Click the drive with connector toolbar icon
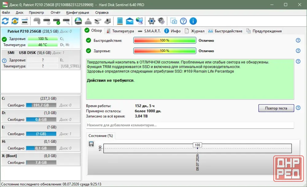Image resolution: width=307 pixels, height=187 pixels. pyautogui.click(x=107, y=21)
